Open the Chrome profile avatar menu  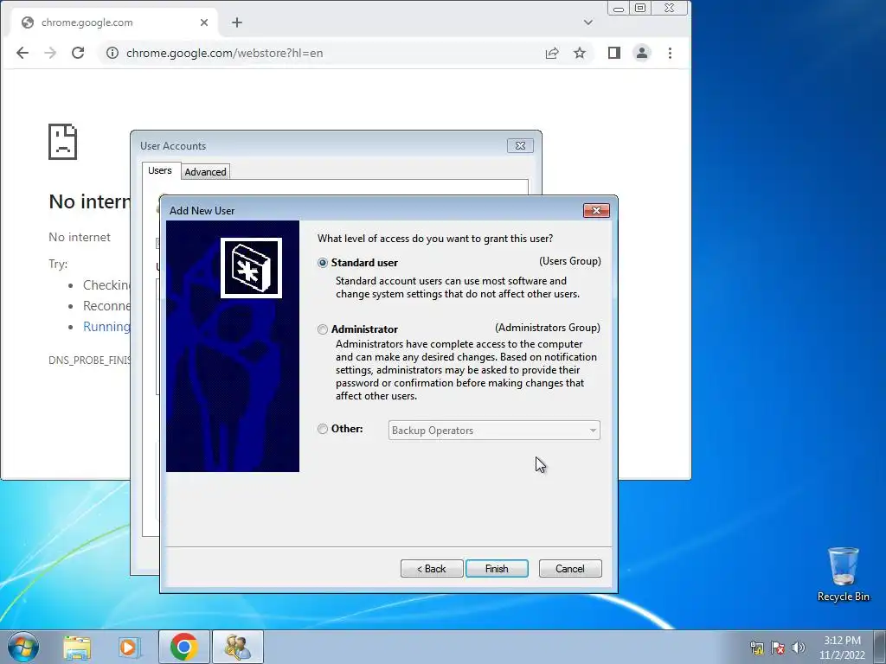(642, 53)
